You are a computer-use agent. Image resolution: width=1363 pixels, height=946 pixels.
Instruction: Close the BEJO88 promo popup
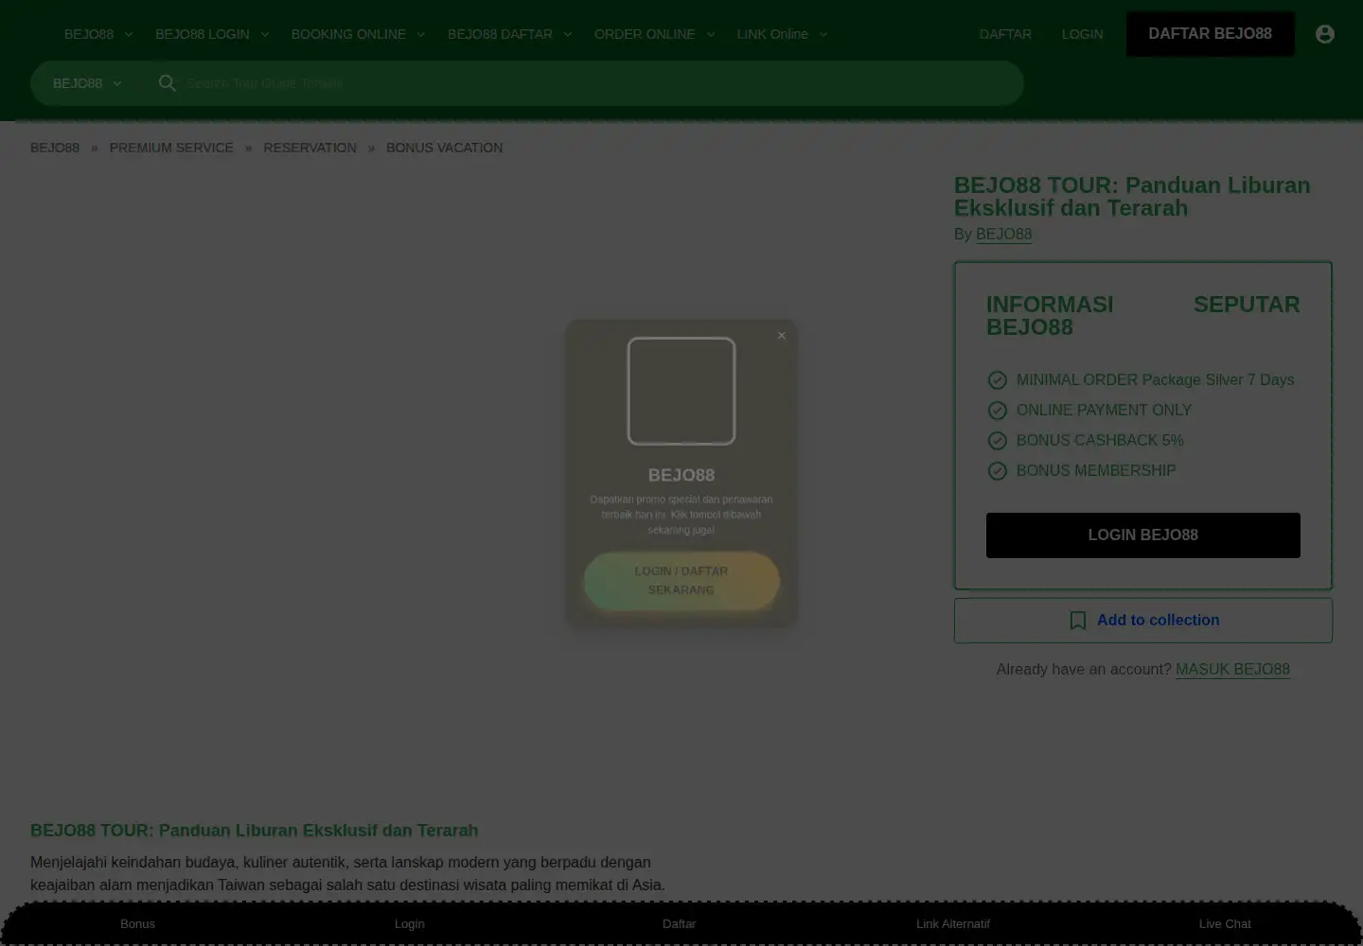click(x=782, y=336)
